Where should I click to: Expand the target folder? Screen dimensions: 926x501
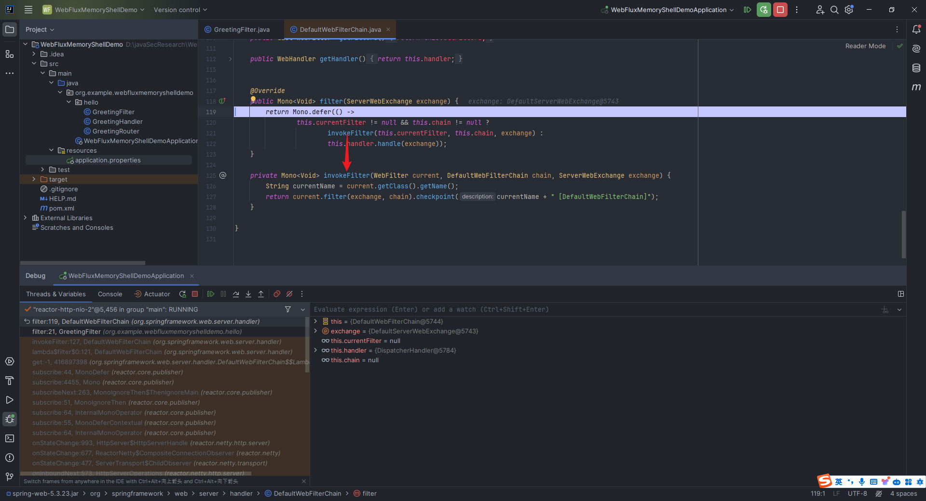tap(34, 179)
